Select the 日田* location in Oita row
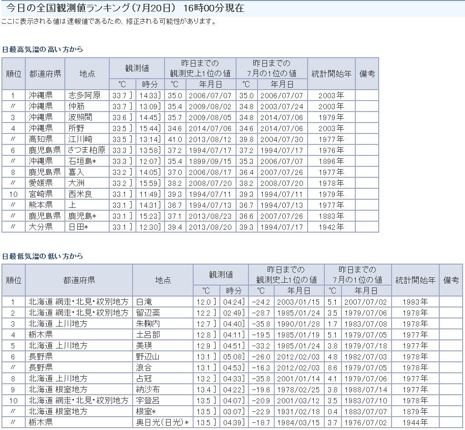The height and width of the screenshot is (430, 465). tap(79, 227)
